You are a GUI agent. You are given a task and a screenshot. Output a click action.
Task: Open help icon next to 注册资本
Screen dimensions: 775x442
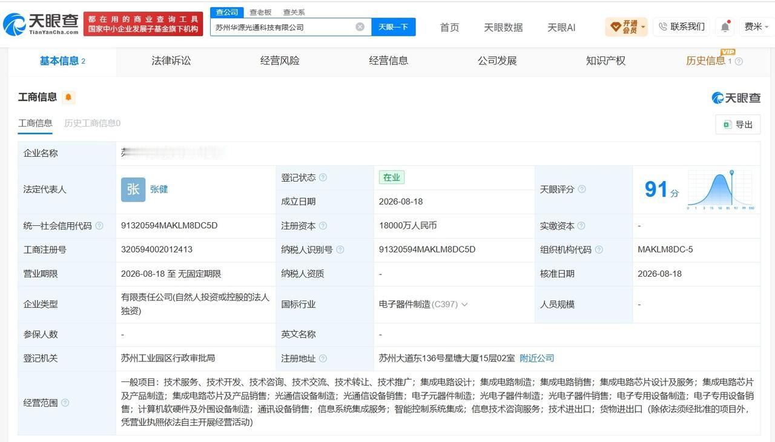(323, 226)
